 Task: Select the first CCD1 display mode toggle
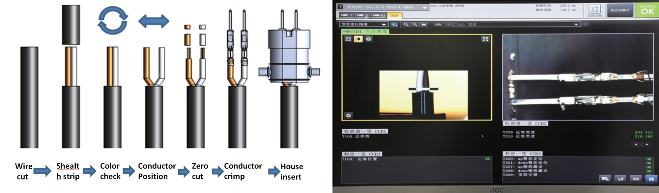pos(348,39)
